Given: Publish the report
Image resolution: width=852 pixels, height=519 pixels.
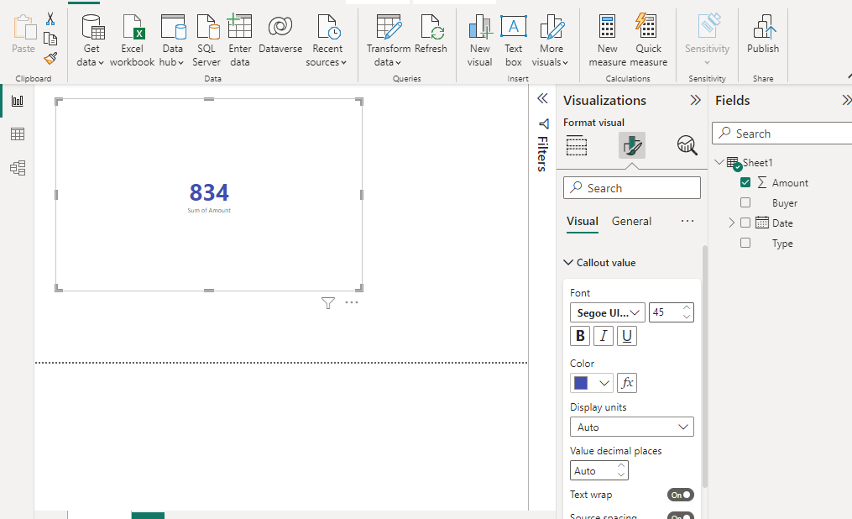Looking at the screenshot, I should pyautogui.click(x=763, y=34).
